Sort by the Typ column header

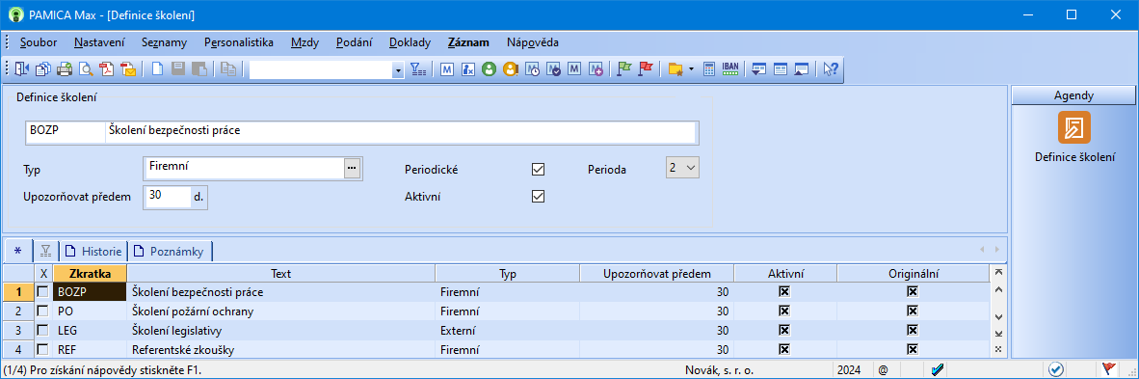(x=507, y=274)
